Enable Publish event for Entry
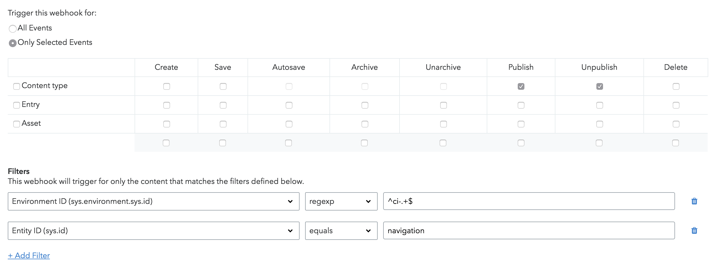Screen dimensions: 711x272 [521, 105]
